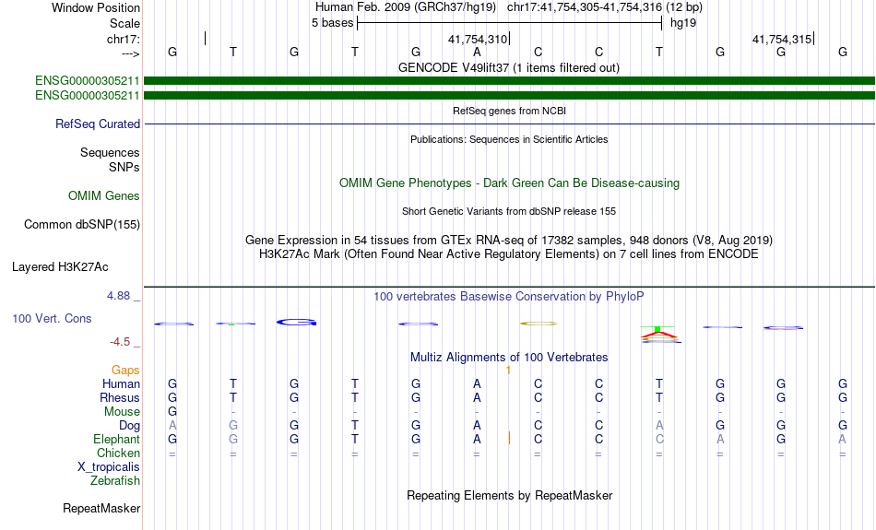Open 100 vertebrates Basewise Conservation by PhyloP title
This screenshot has width=876, height=530.
[x=509, y=297]
